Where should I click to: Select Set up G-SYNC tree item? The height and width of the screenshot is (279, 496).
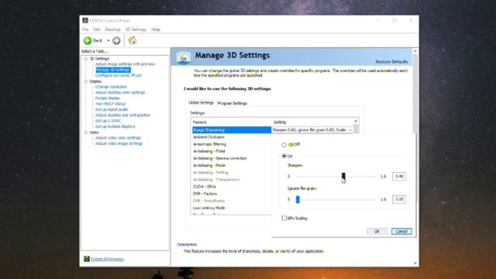108,121
